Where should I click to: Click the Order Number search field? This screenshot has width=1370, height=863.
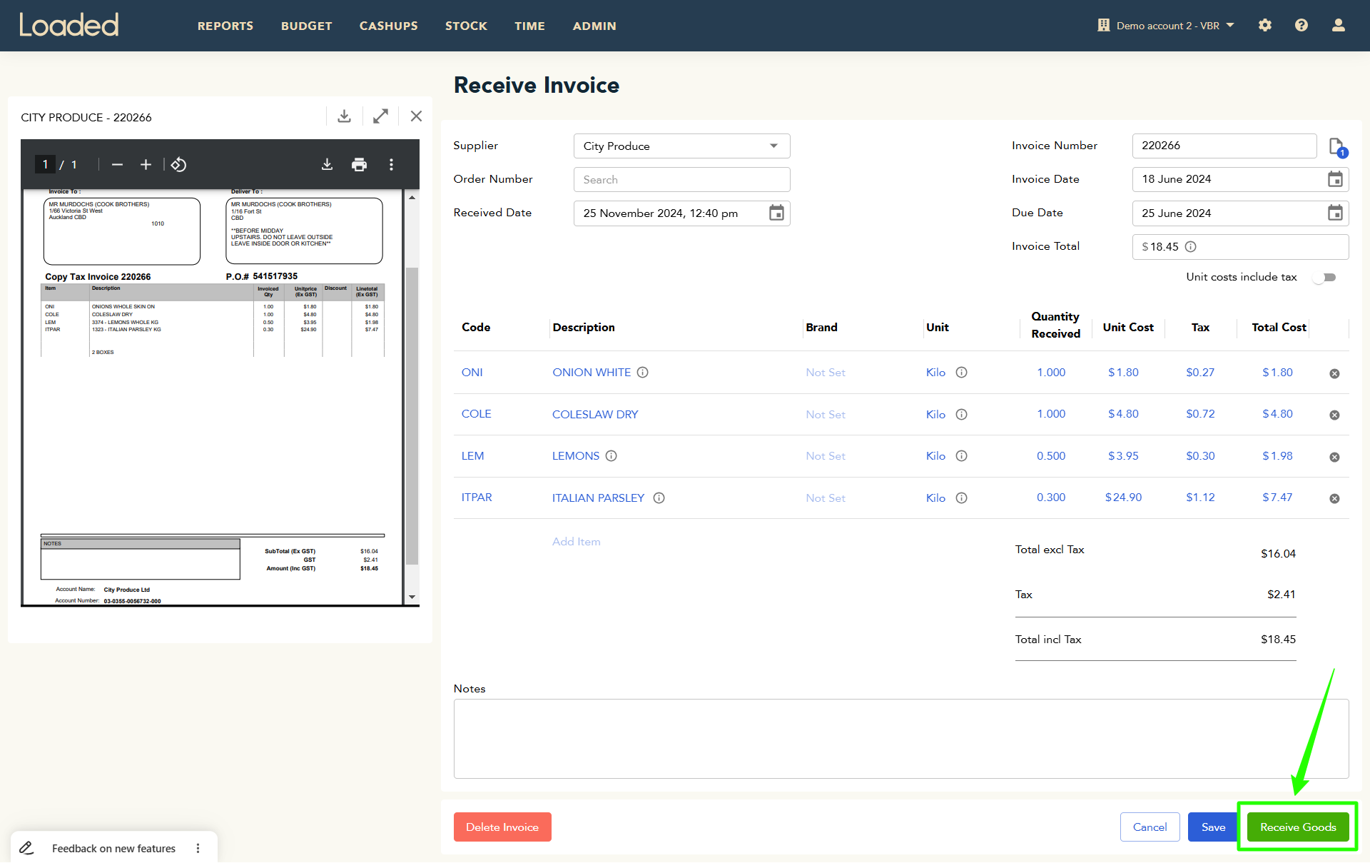[x=681, y=180]
